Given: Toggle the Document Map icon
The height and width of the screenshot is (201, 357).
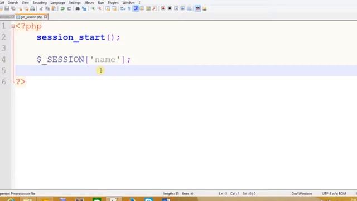Looking at the screenshot, I should click(x=148, y=9).
